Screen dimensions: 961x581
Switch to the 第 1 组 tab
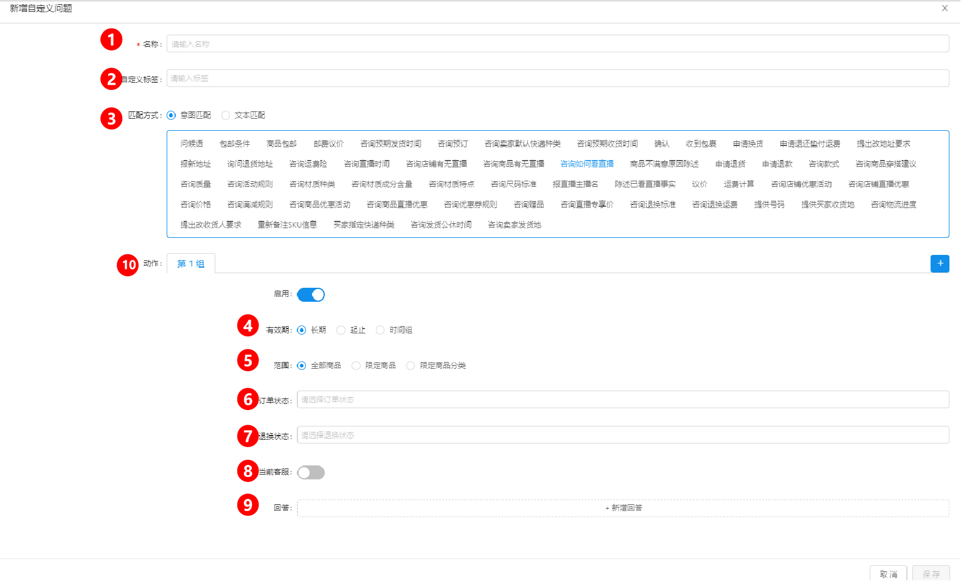pos(190,263)
